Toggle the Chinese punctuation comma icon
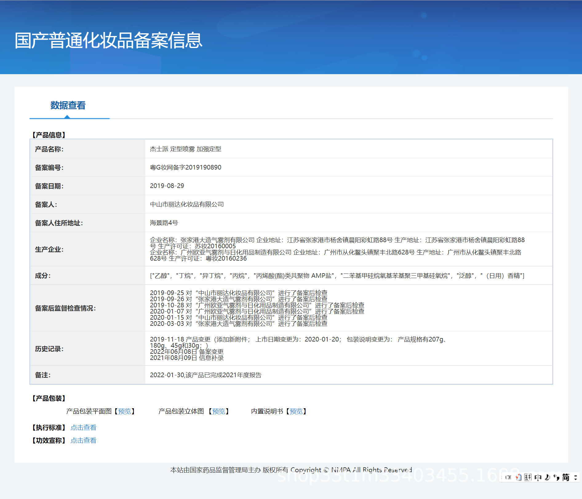 tap(556, 477)
